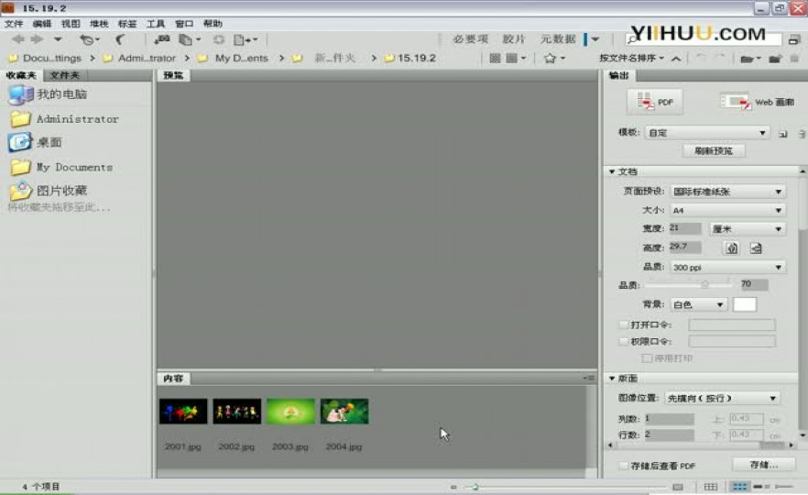The height and width of the screenshot is (495, 808).
Task: Collapse the 版面 section
Action: tap(612, 379)
